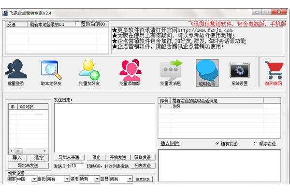290x193 pixels.
Task: Click the ID column header
Action: [x=13, y=107]
